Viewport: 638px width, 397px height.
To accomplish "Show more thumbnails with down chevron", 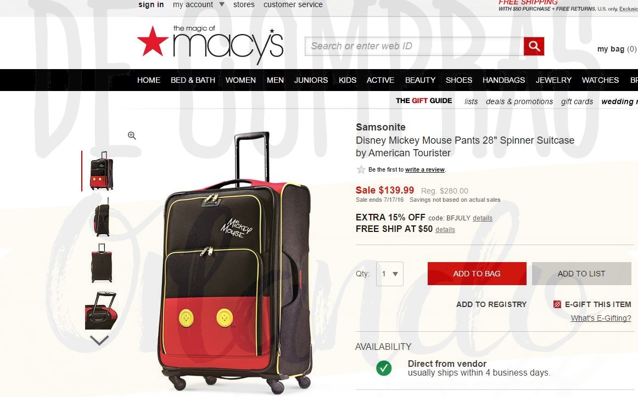I will tap(99, 340).
